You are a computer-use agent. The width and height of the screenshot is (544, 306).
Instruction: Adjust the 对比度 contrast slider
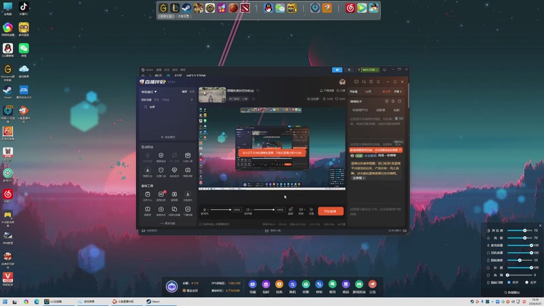tap(520, 231)
